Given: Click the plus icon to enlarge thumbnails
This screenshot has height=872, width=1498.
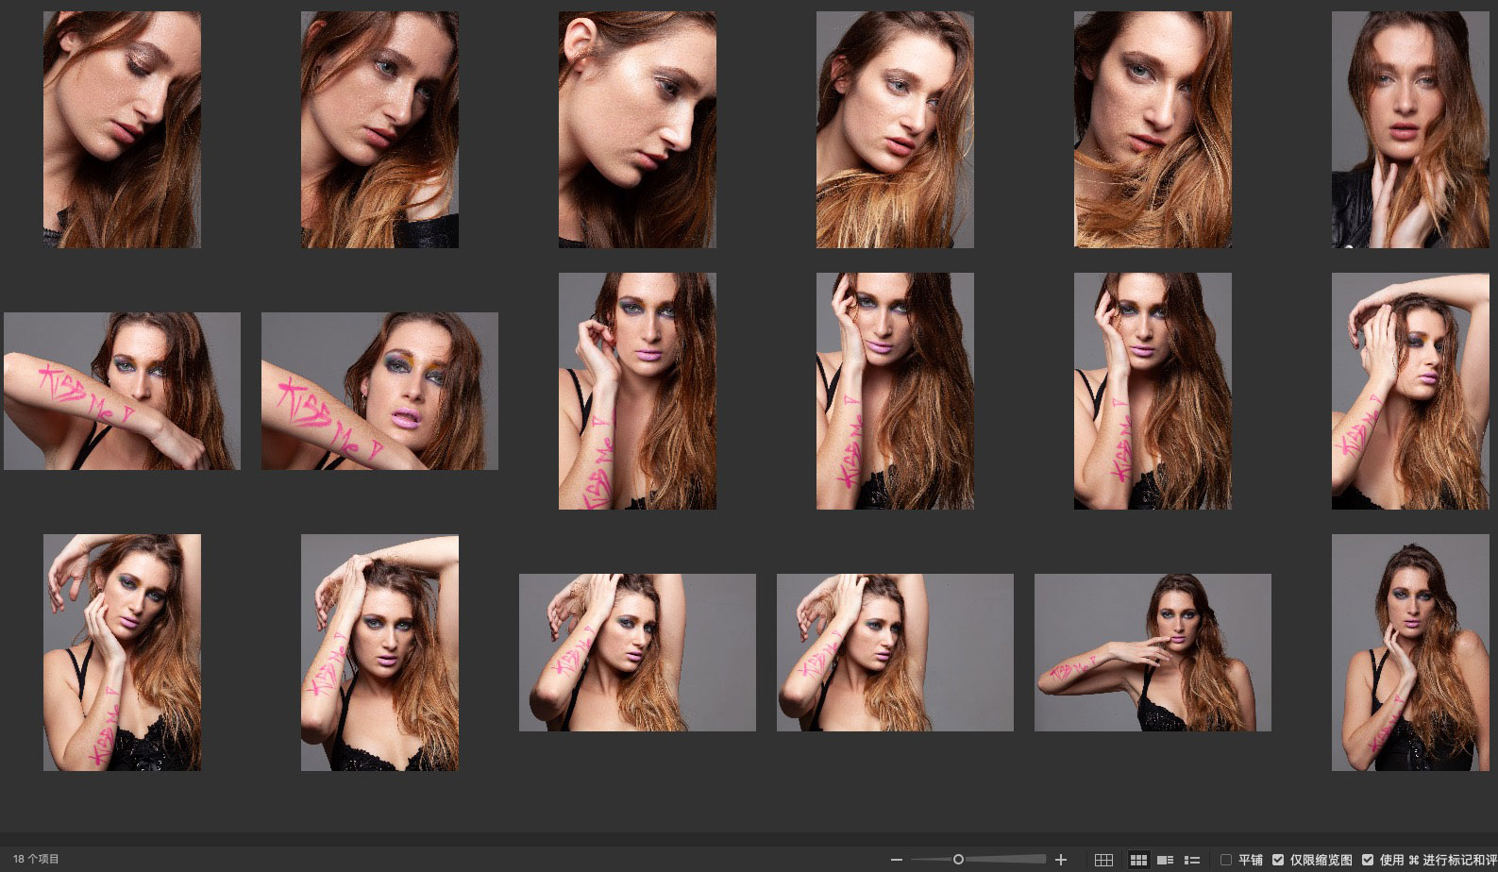Looking at the screenshot, I should click(1061, 860).
